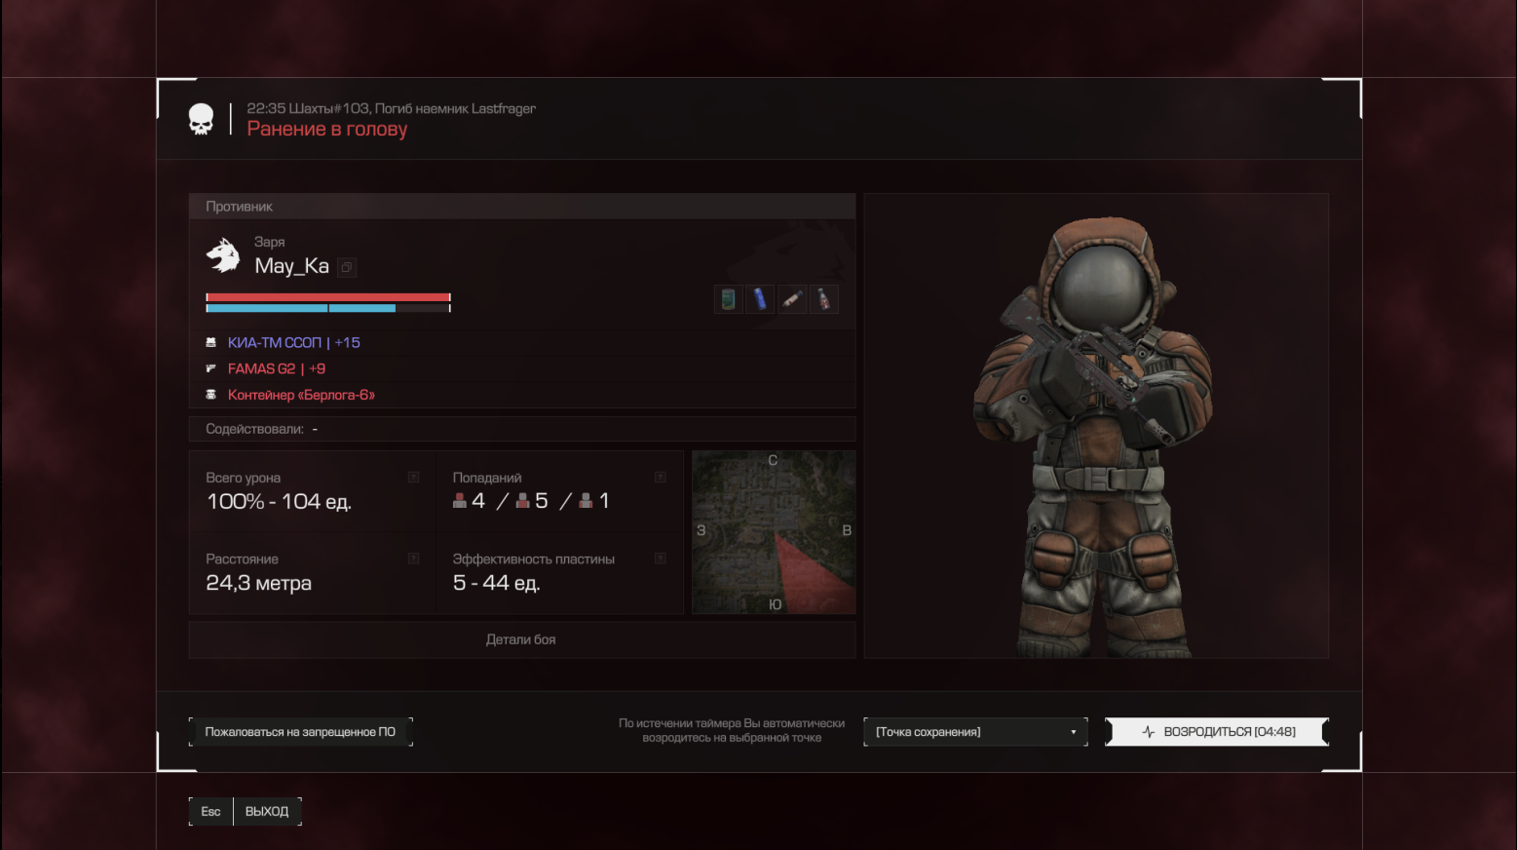Click the skull death icon
The image size is (1517, 850).
click(201, 119)
